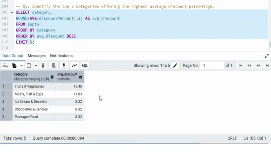
Task: Click the select-all grid corner cell
Action: point(6,76)
